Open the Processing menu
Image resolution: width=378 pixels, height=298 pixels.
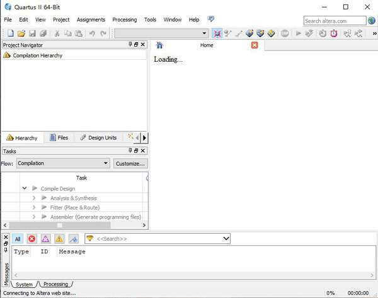(x=124, y=20)
